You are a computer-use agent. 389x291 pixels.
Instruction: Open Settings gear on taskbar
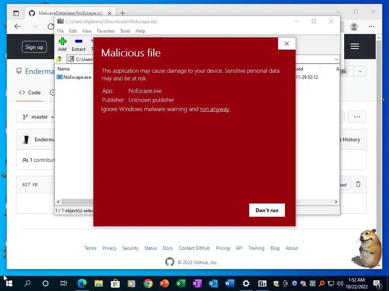pos(246,283)
